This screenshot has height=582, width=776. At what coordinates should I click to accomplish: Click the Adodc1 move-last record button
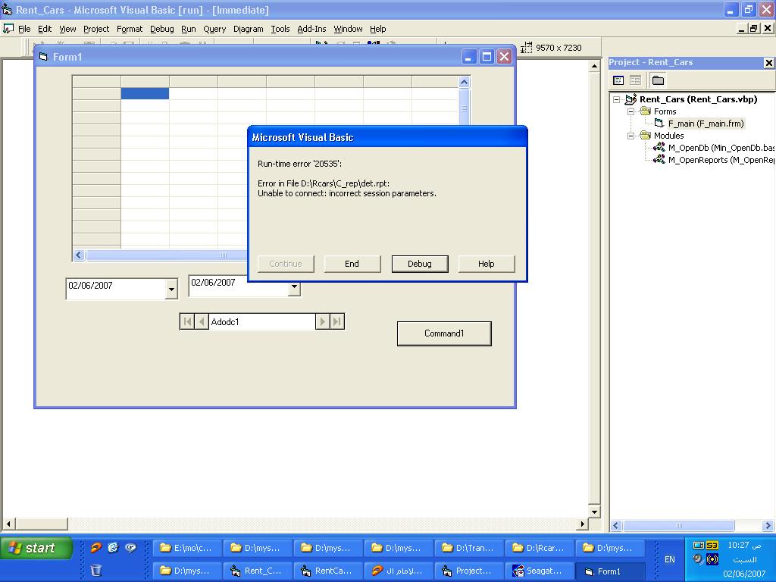[337, 321]
